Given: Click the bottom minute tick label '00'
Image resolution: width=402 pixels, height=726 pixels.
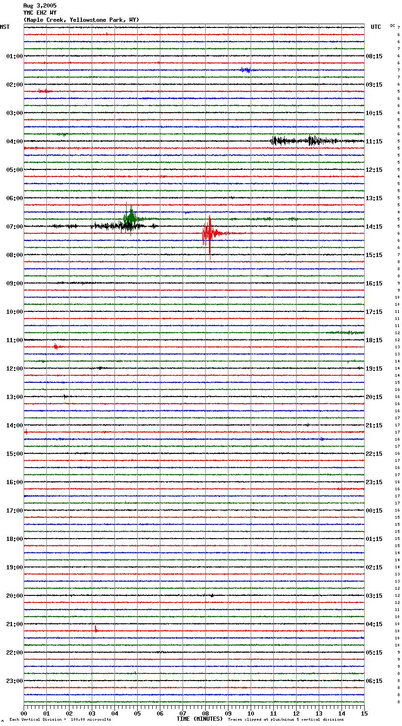Looking at the screenshot, I should click(x=24, y=713).
